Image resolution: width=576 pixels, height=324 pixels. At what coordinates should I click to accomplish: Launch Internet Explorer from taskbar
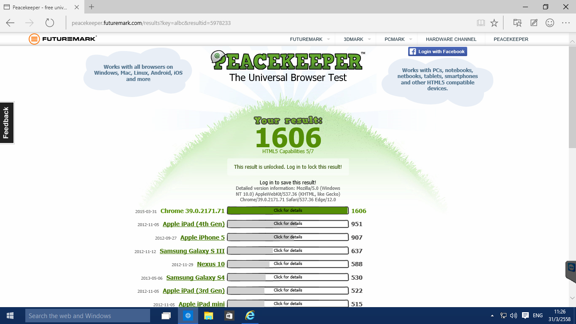250,316
